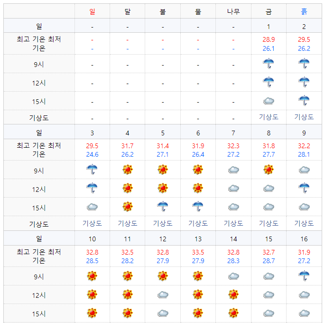
Task: Click the 12시 sun icon for day 14
Action: pyautogui.click(x=233, y=294)
